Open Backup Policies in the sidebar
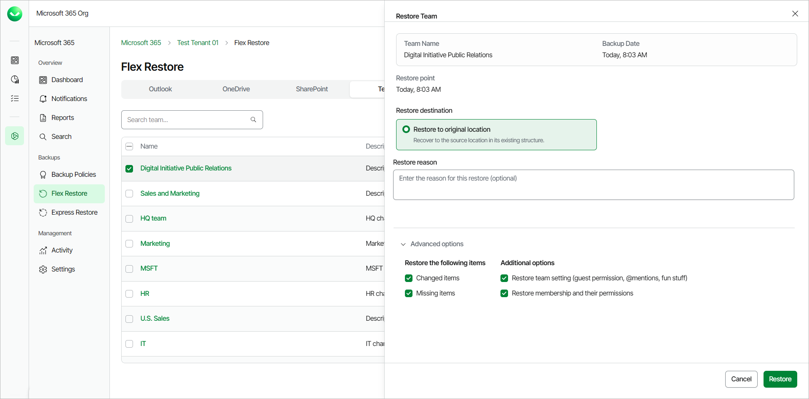 click(69, 175)
